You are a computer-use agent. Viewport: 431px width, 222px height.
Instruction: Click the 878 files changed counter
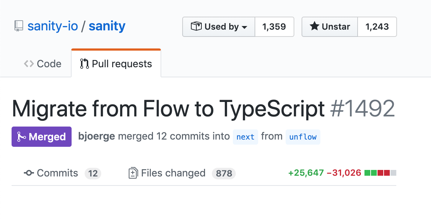coord(223,174)
